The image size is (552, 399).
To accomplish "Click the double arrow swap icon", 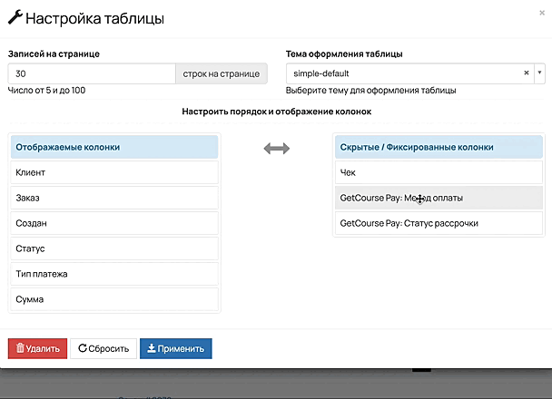I will tap(276, 148).
